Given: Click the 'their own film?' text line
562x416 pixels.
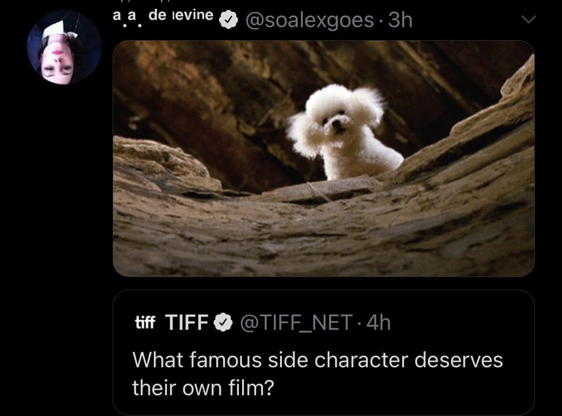Looking at the screenshot, I should 203,388.
